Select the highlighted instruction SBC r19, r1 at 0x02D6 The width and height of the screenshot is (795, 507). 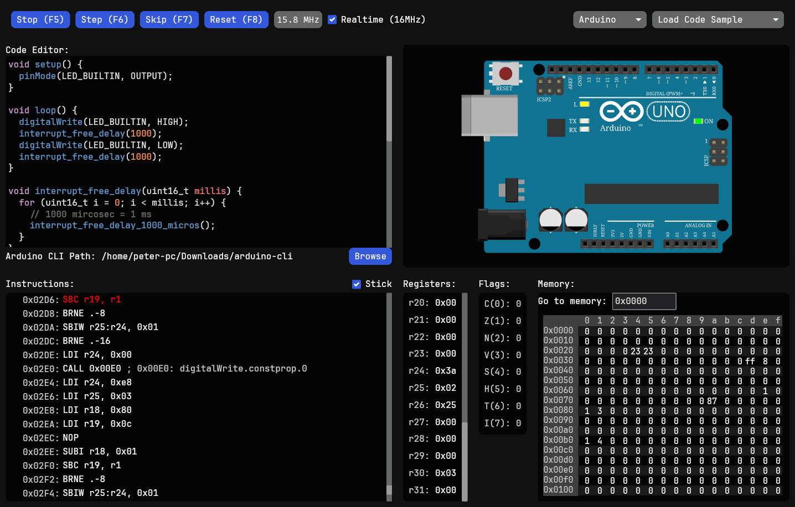[x=92, y=300]
